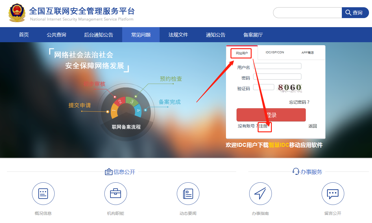Switch to the 网站用户 login tab

click(x=242, y=53)
